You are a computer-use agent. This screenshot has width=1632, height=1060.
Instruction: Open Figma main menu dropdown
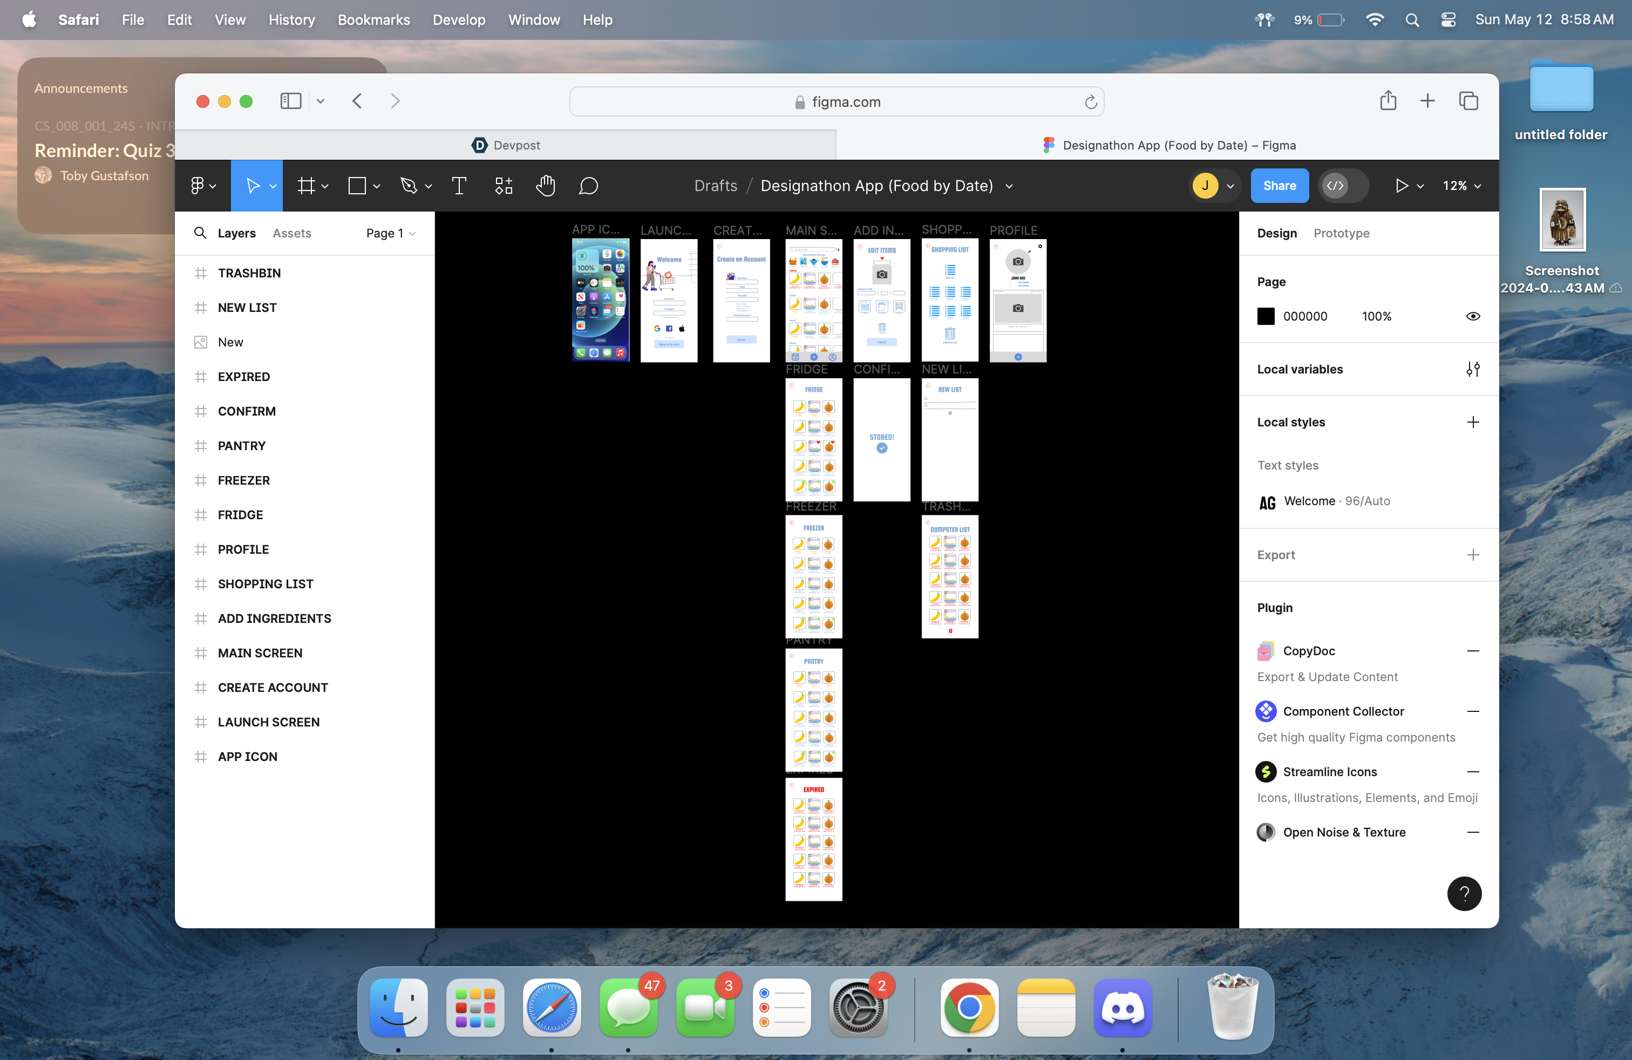(202, 186)
